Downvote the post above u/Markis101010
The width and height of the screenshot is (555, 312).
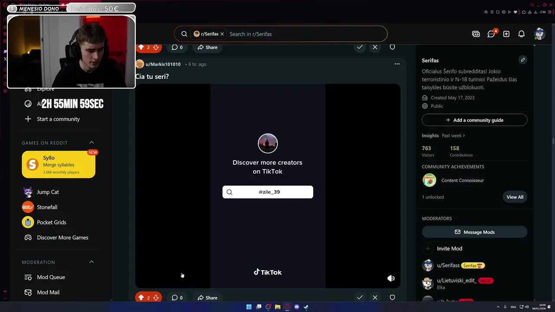pyautogui.click(x=156, y=47)
